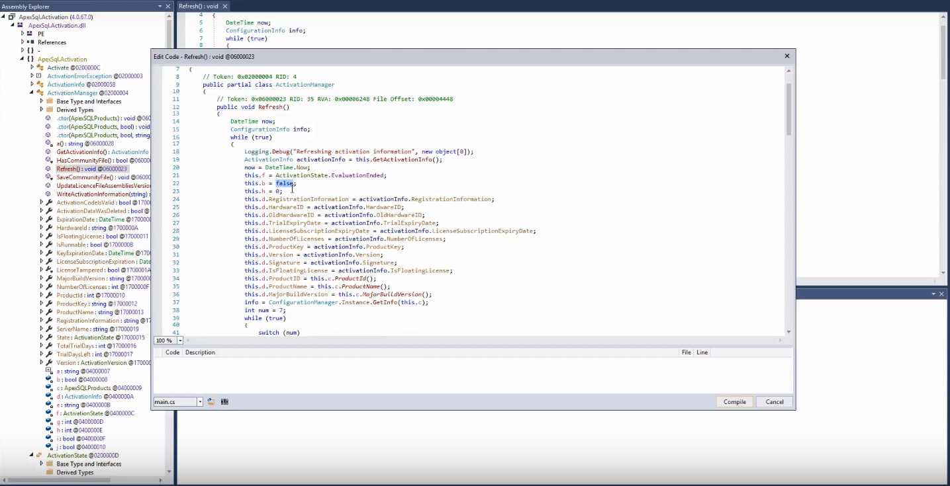Click the Derived Types folder icon under ActivationManager

click(x=49, y=110)
